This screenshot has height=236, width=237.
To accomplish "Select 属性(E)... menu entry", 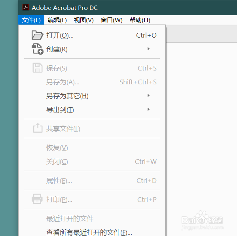I will pyautogui.click(x=92, y=181).
